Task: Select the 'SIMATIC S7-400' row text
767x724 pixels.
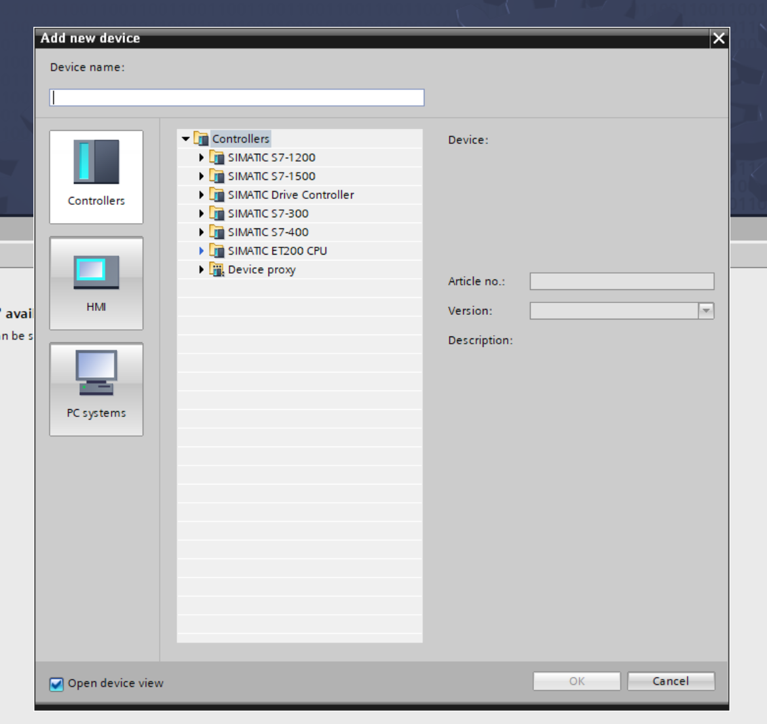Action: click(268, 232)
